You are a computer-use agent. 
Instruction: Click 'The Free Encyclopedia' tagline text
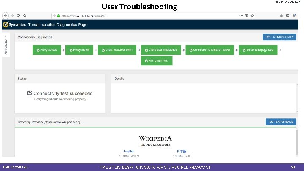click(x=155, y=145)
